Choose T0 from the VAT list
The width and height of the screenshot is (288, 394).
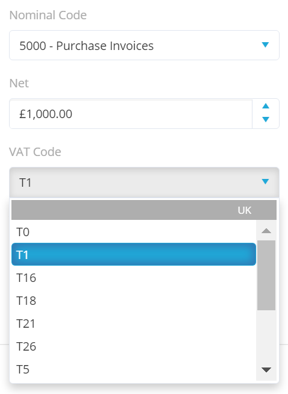point(133,232)
